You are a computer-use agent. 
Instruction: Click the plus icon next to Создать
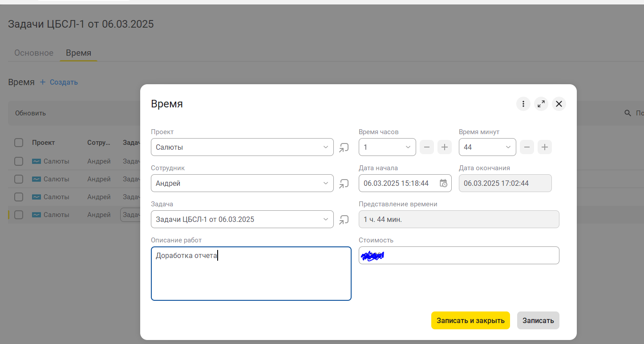click(43, 82)
